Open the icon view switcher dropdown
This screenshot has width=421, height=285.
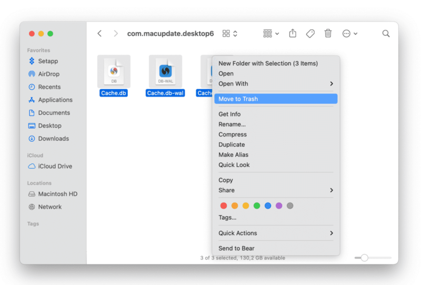coord(230,33)
